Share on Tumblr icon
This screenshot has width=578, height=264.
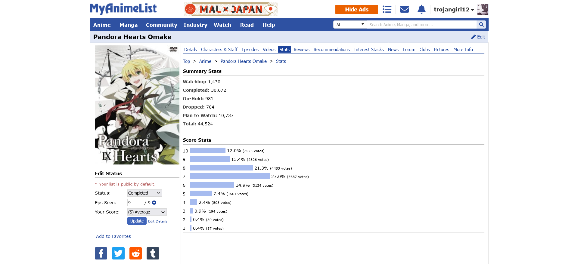pos(153,253)
